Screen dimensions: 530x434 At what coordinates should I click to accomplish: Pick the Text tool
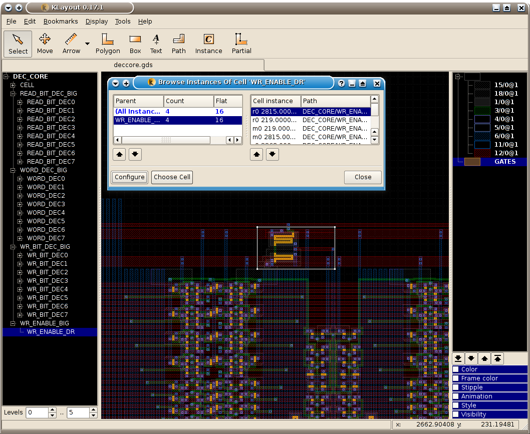[x=156, y=44]
